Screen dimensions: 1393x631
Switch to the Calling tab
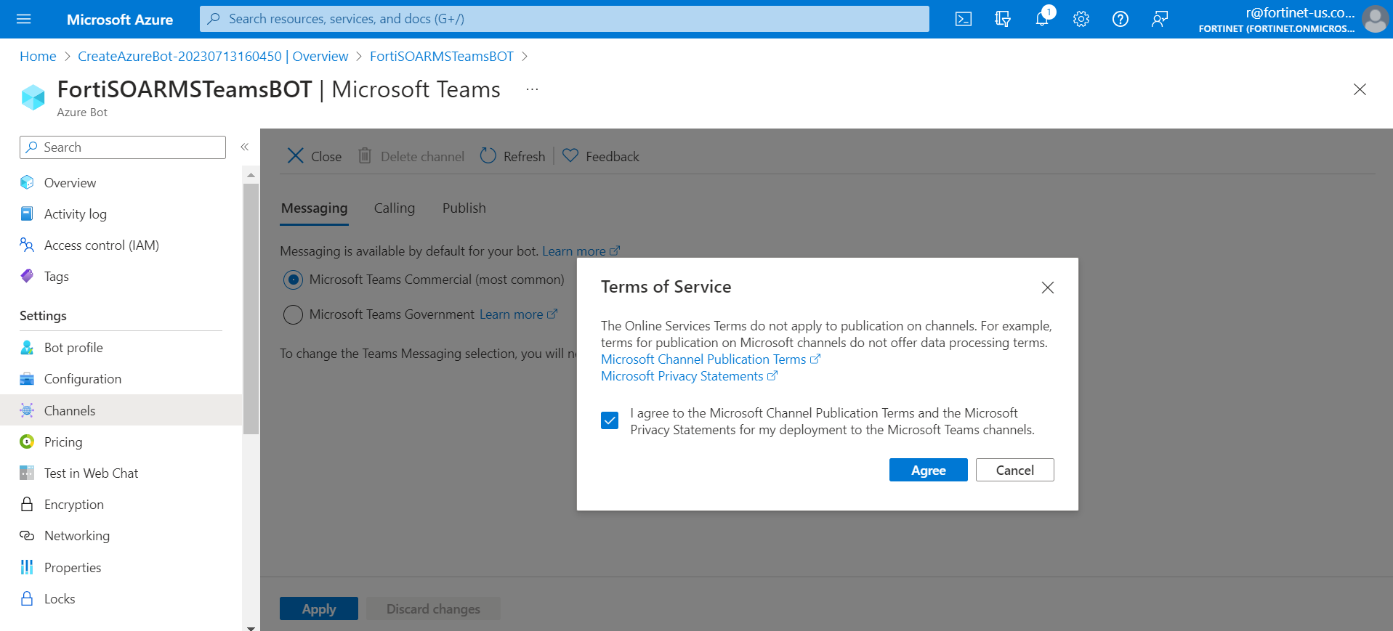pyautogui.click(x=394, y=208)
